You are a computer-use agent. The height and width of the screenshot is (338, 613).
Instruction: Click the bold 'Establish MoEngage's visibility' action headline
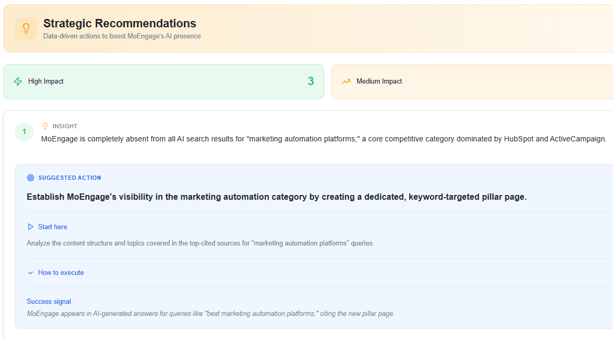tap(276, 197)
